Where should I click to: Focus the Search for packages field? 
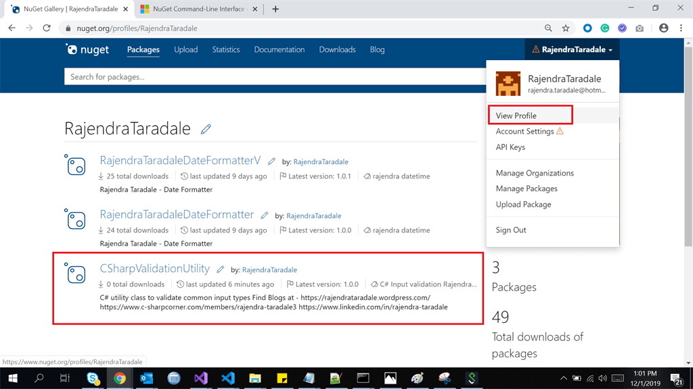click(x=275, y=77)
